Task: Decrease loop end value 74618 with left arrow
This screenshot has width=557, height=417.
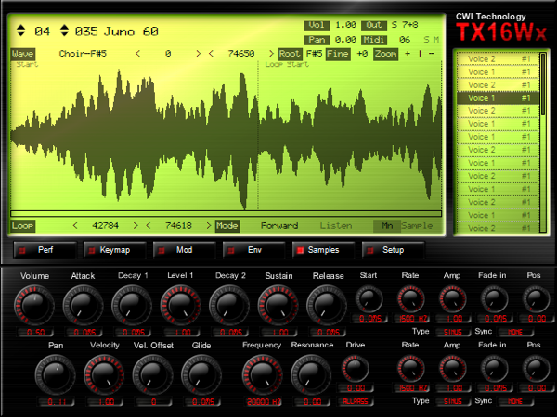Action: click(x=149, y=225)
